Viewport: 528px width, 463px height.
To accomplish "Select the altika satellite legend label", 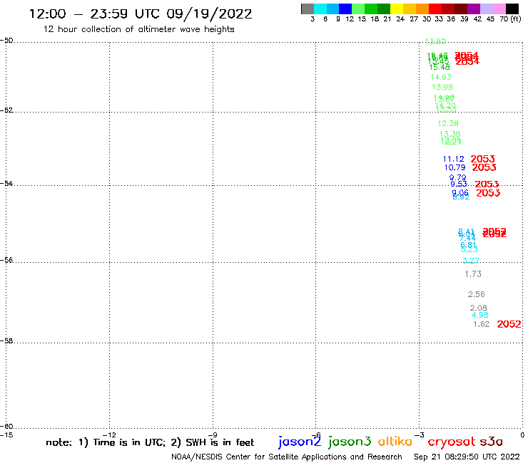I will pyautogui.click(x=395, y=442).
